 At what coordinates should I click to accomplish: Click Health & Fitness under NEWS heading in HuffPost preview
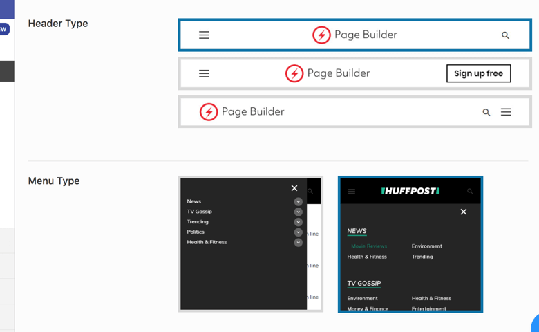[367, 257]
